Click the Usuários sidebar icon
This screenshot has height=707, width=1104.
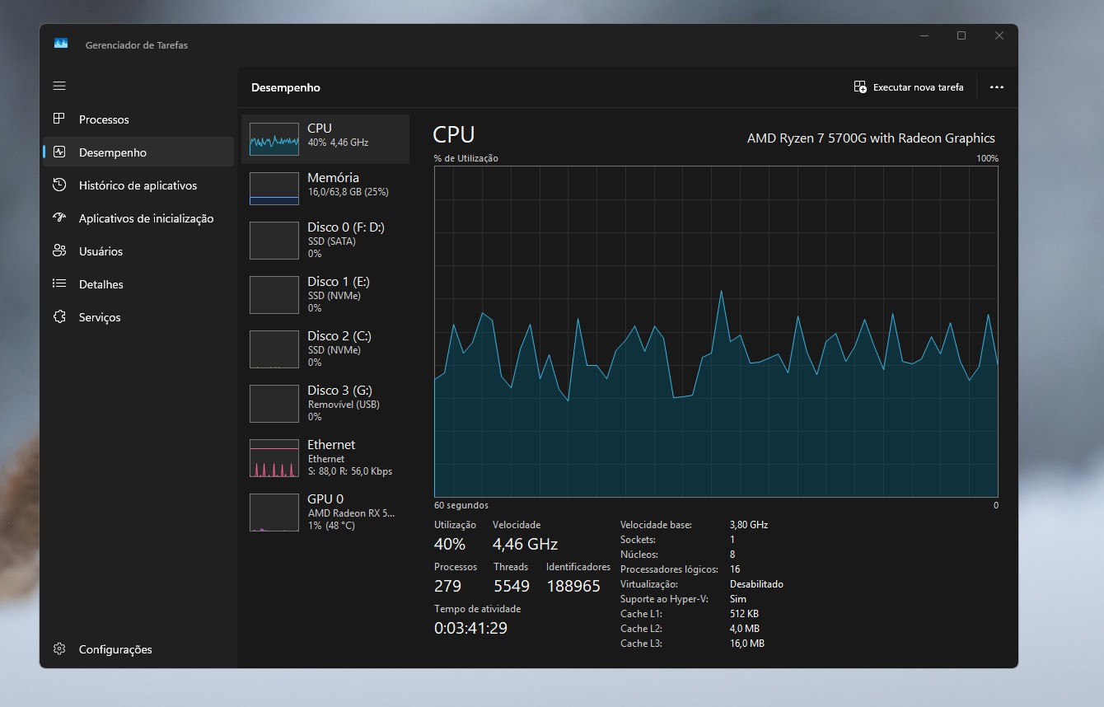59,251
